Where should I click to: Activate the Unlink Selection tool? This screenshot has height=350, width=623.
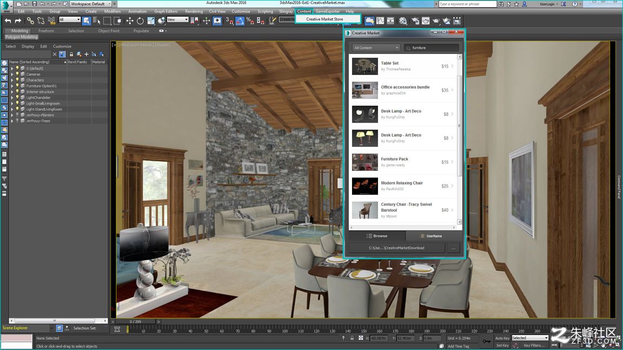[41, 21]
